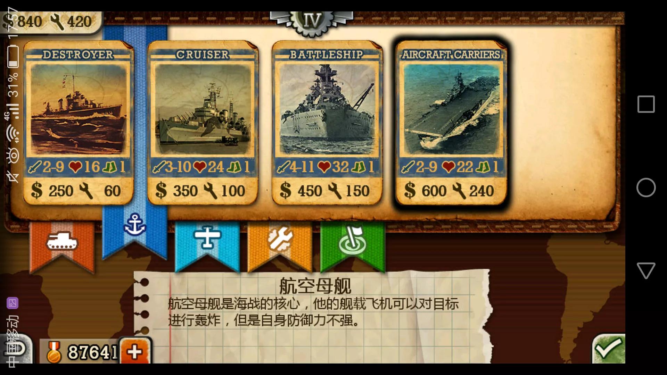Open the tank land units tab
667x375 pixels.
62,247
